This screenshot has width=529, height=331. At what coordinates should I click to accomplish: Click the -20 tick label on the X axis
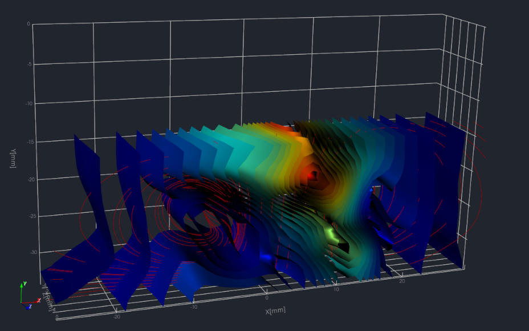116,316
